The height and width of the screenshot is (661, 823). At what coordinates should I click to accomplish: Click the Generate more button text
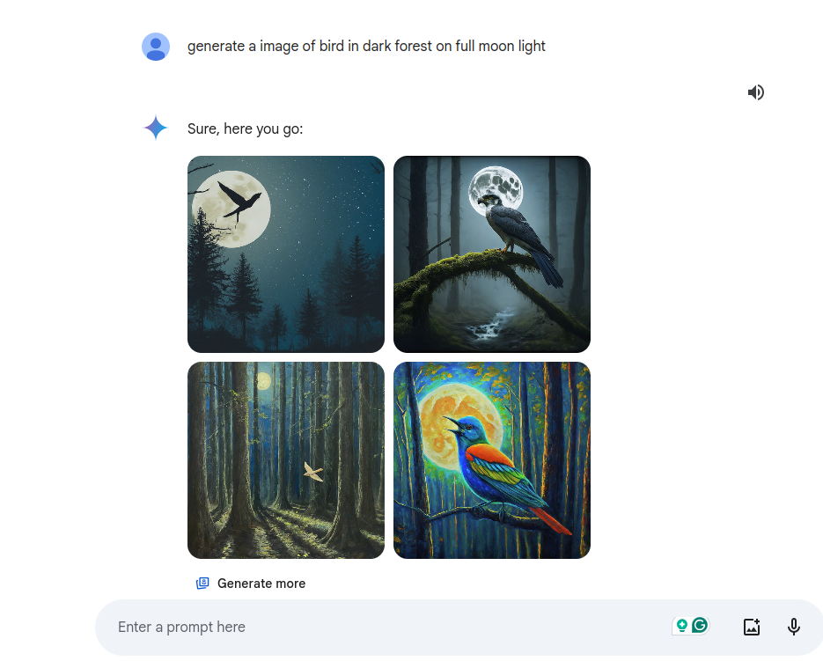tap(261, 584)
